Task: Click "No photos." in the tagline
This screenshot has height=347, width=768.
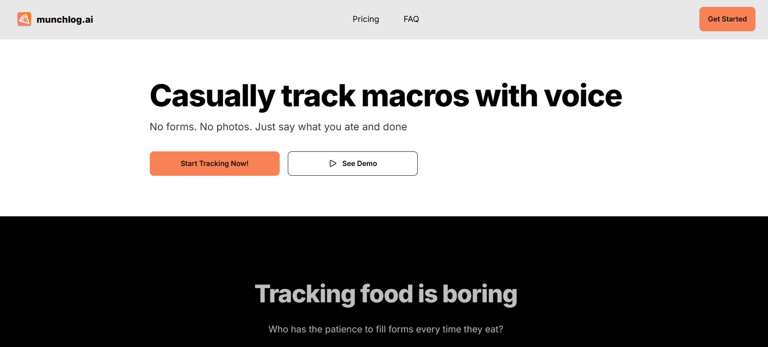Action: coord(225,127)
